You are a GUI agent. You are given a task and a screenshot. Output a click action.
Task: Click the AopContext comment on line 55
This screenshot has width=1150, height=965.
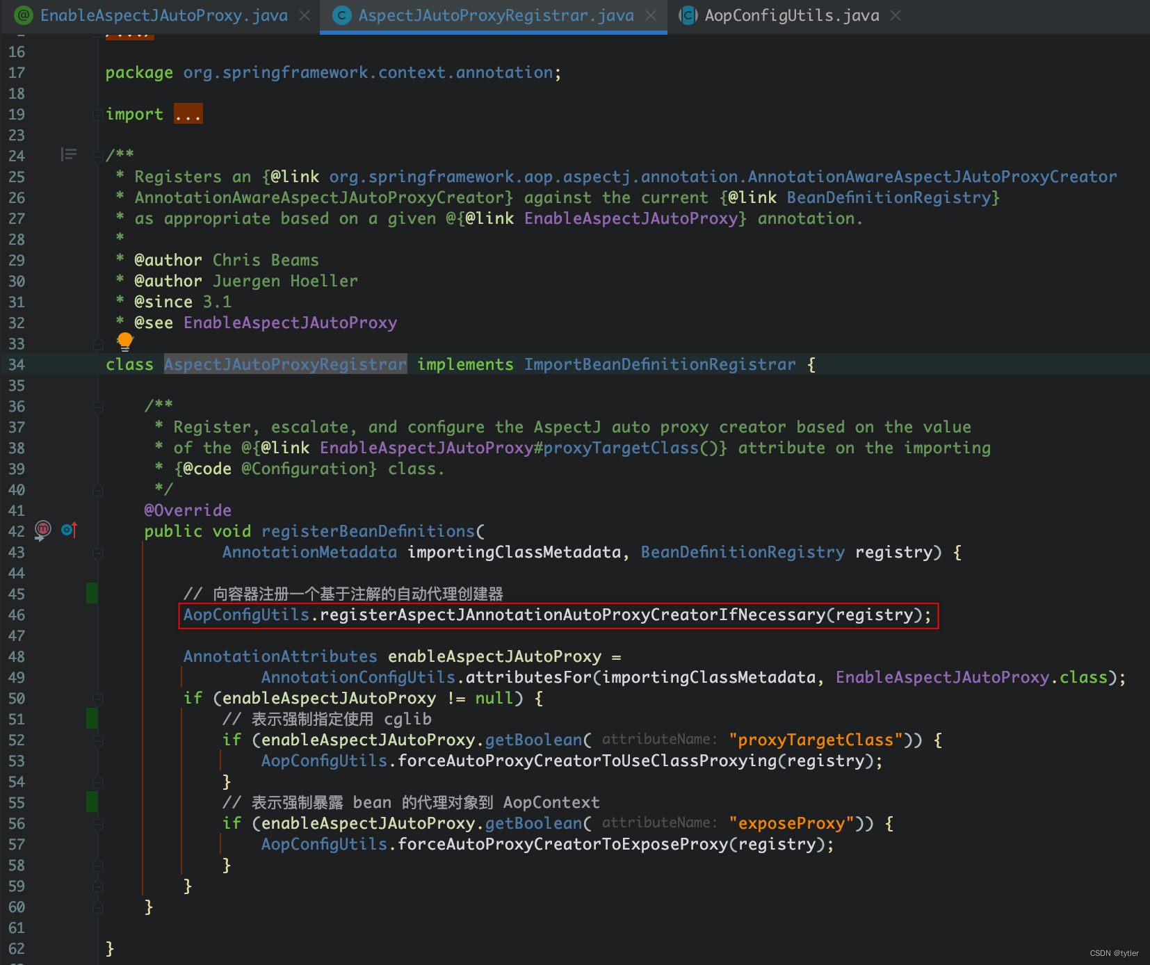[x=411, y=802]
